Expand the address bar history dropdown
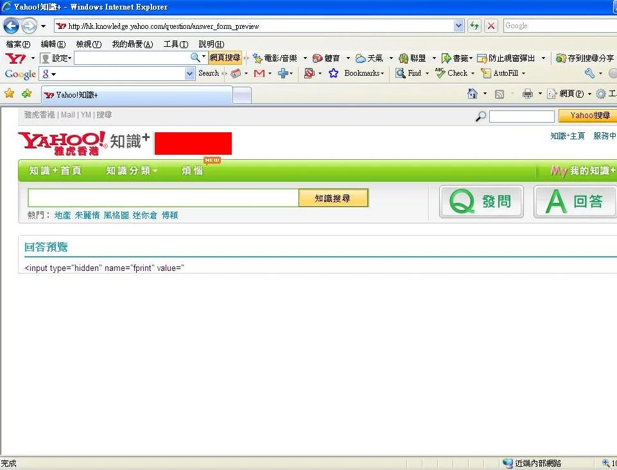Screen dimensions: 617x470 (x=458, y=26)
